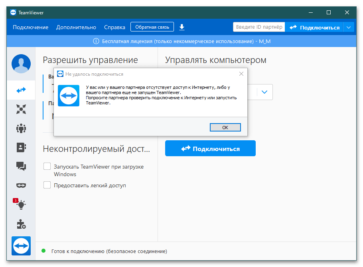Minimize the TeamViewer window
Viewport: 363px width, 267px height.
pos(311,12)
